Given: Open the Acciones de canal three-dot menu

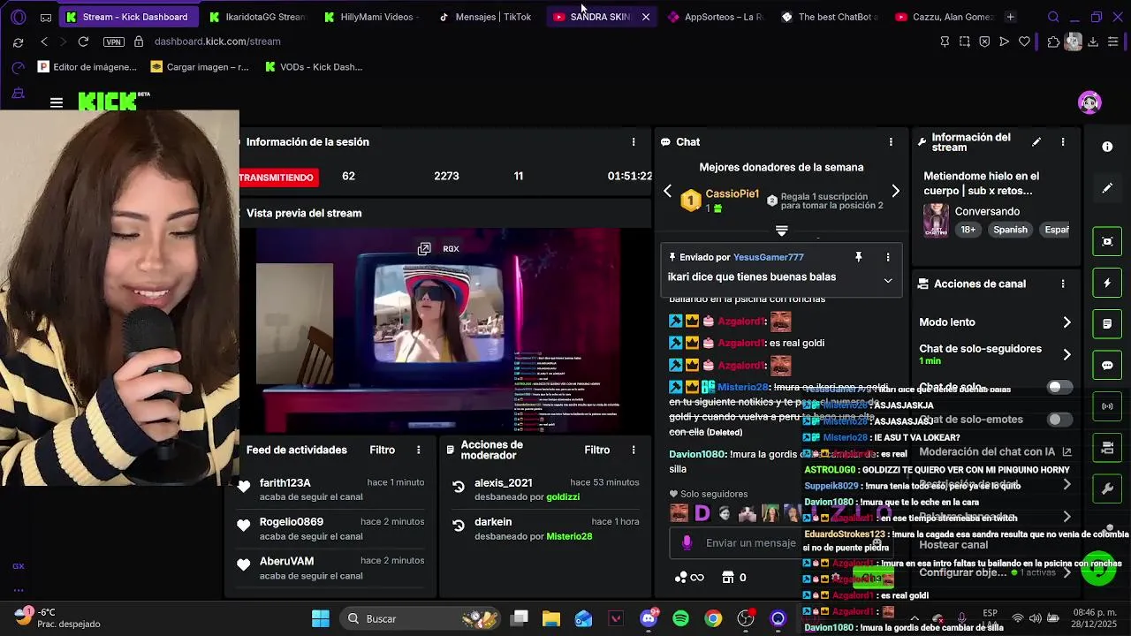Looking at the screenshot, I should tap(1063, 284).
